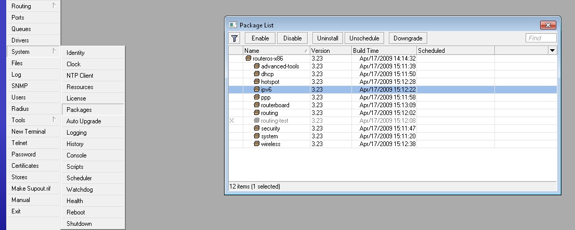Open Users in the main menu

coord(33,97)
